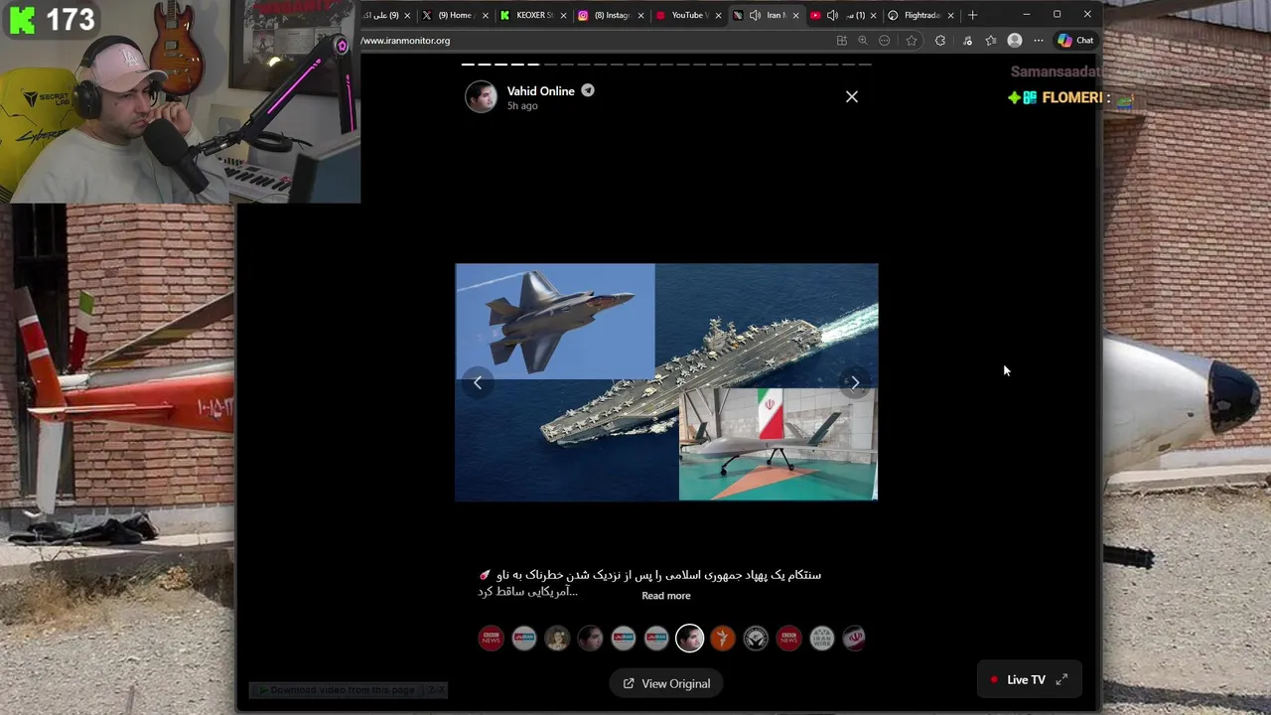The height and width of the screenshot is (715, 1271).
Task: Switch to the X Home browser tab
Action: pos(453,15)
